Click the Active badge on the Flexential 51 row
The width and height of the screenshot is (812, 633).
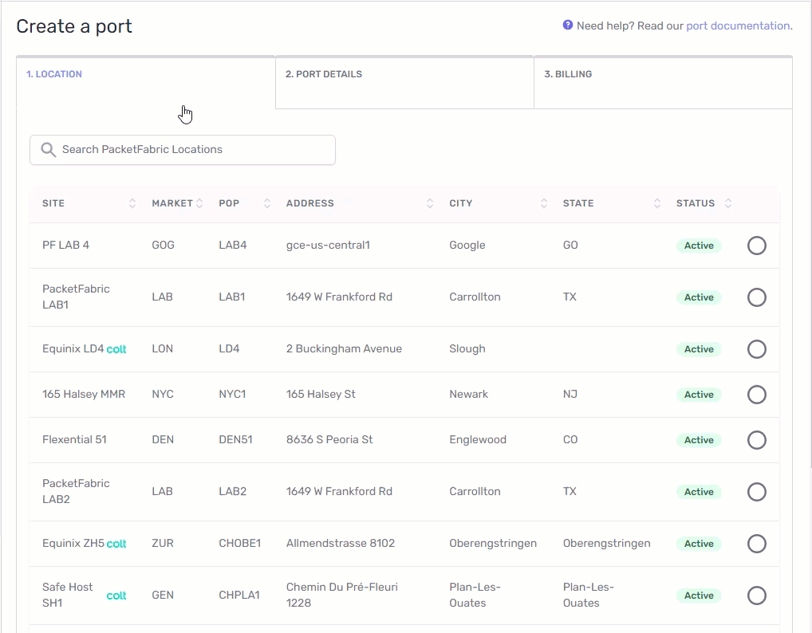pos(698,439)
